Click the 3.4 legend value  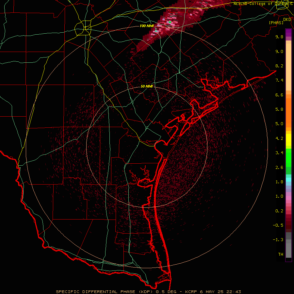pos(279,153)
